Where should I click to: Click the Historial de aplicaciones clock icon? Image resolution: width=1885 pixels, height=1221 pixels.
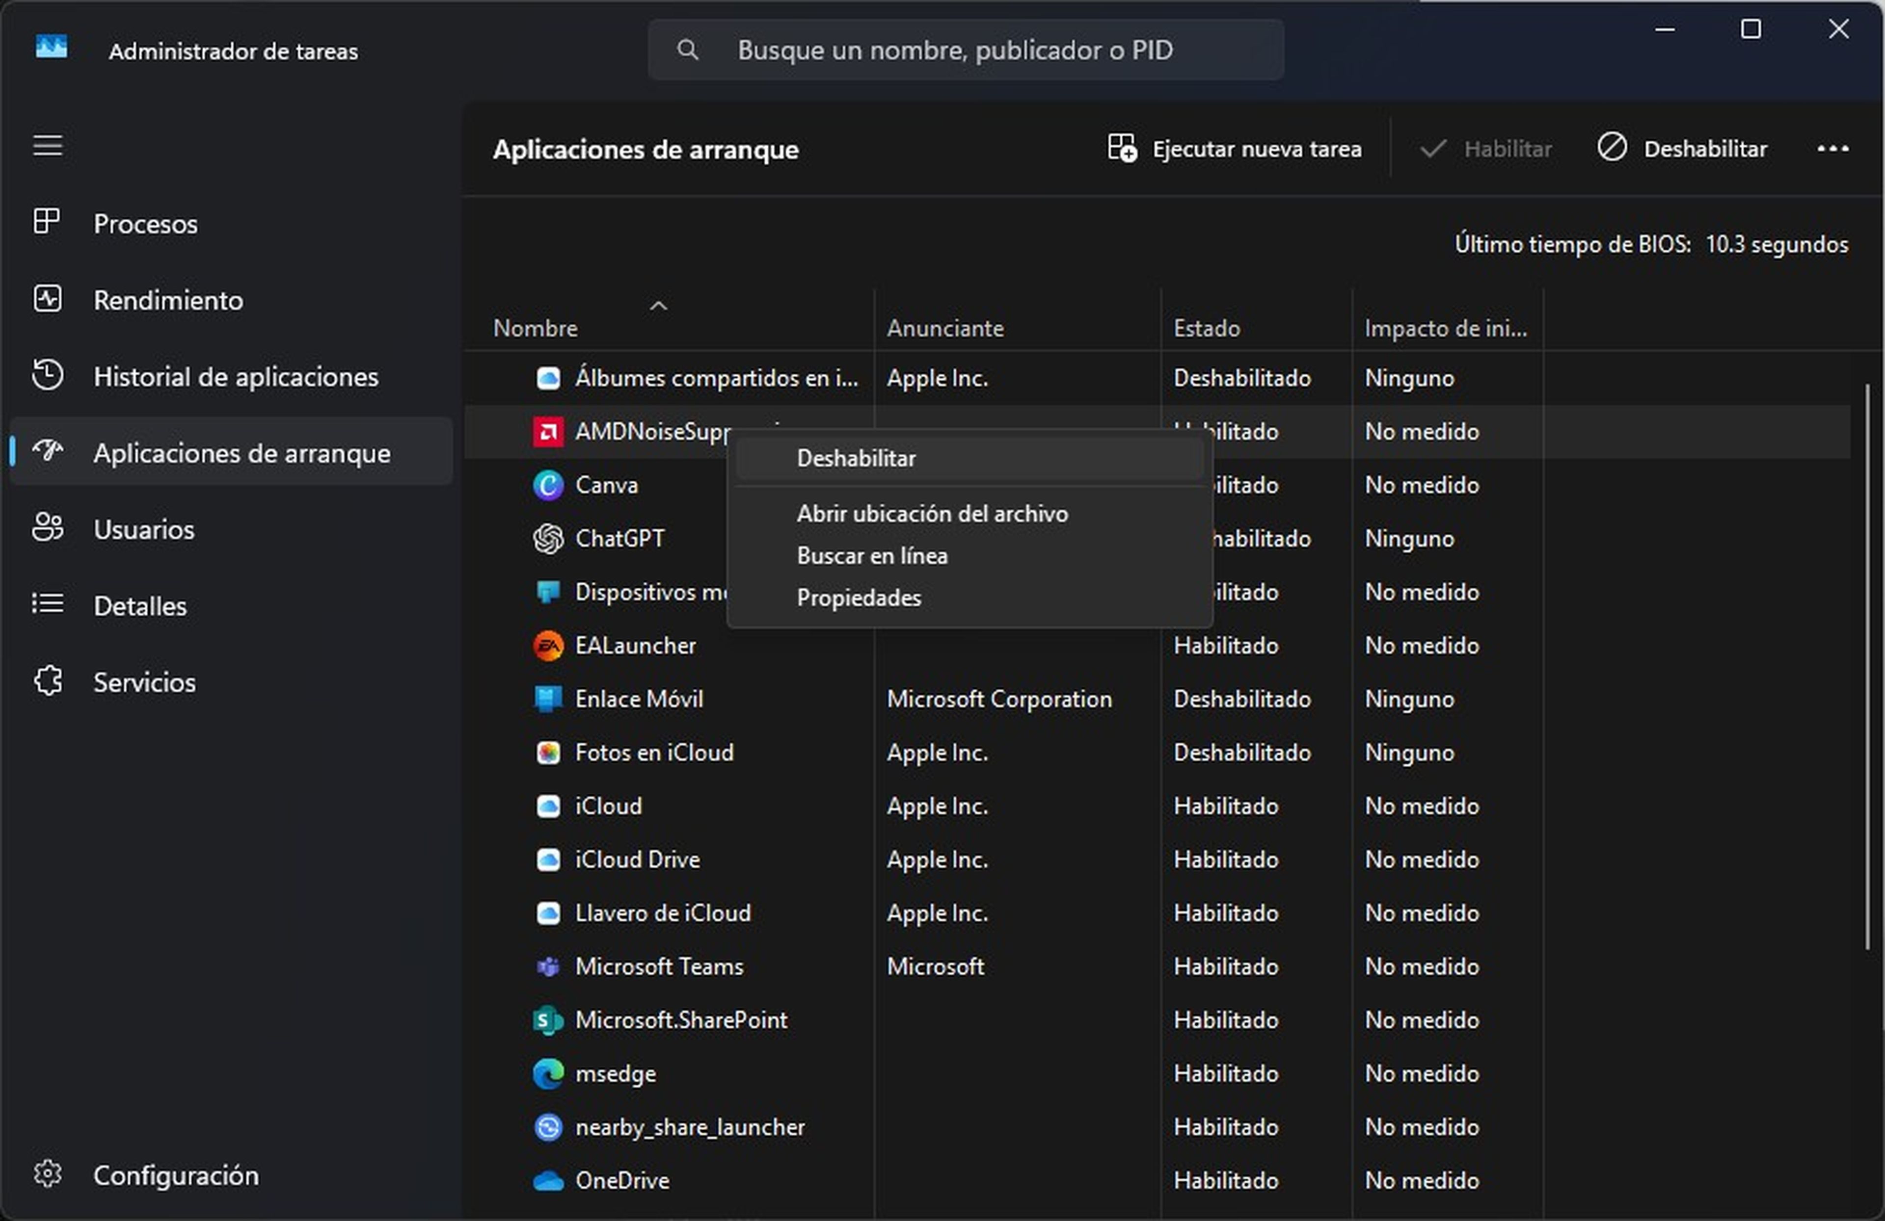[48, 374]
